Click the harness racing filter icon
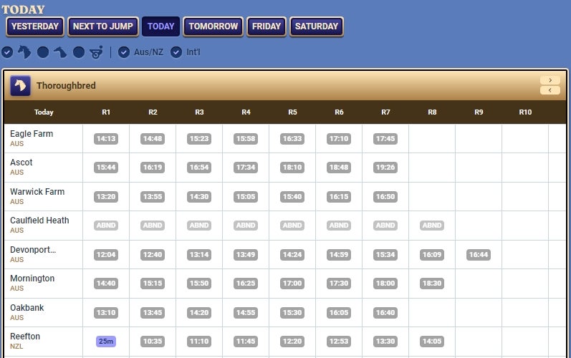The width and height of the screenshot is (571, 358). [96, 52]
